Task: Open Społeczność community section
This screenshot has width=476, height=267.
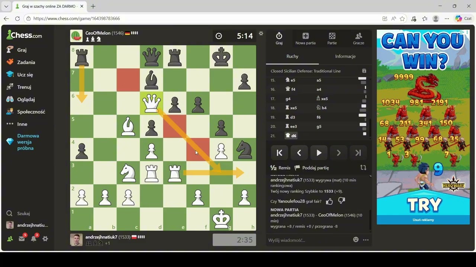Action: tap(31, 112)
